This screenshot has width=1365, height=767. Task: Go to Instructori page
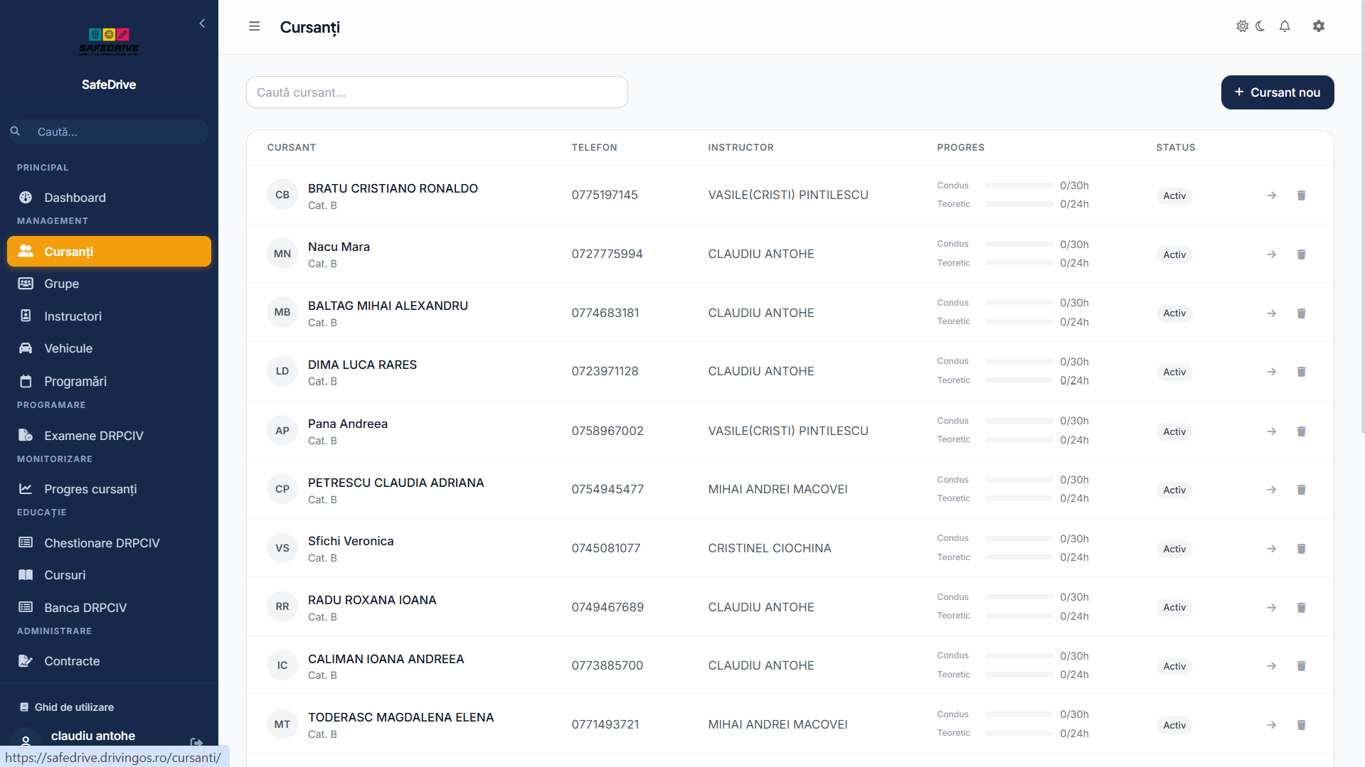[x=109, y=316]
